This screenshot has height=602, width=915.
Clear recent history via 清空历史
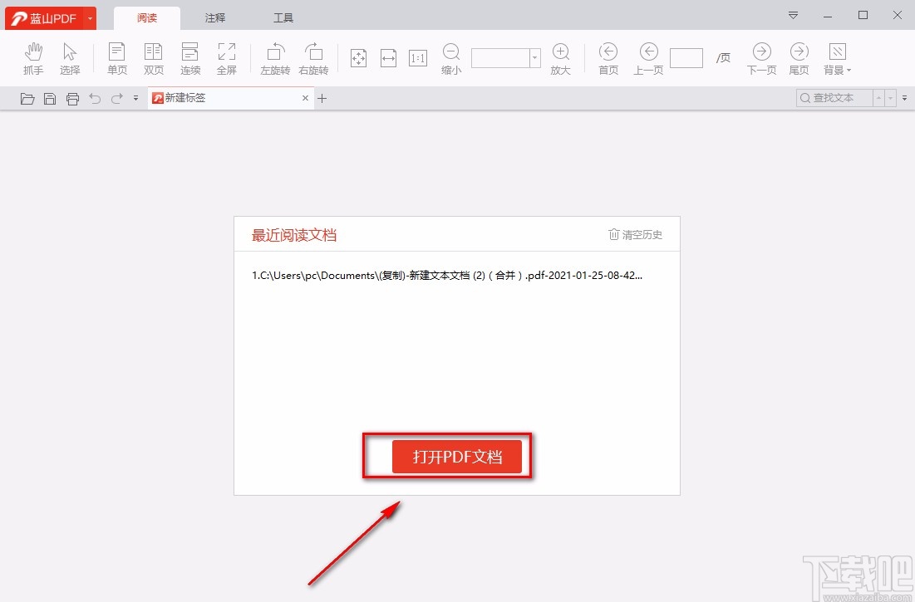pos(635,234)
